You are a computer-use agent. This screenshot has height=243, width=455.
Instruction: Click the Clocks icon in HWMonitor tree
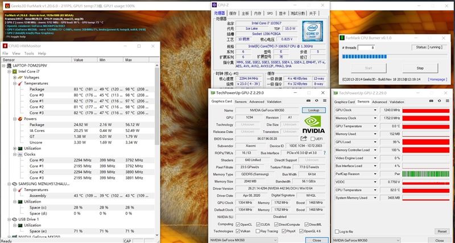click(x=20, y=154)
